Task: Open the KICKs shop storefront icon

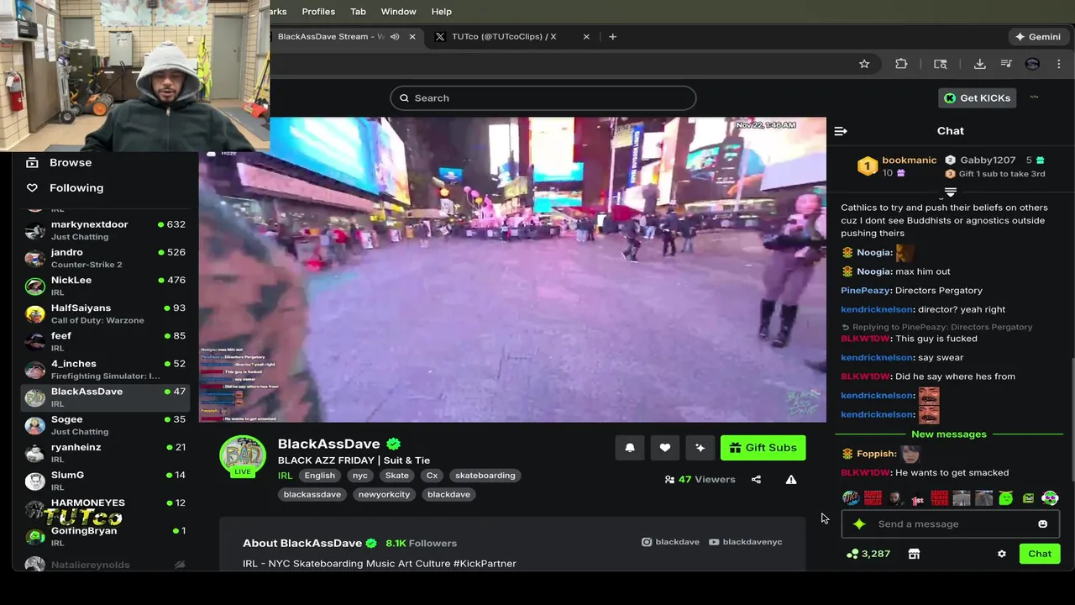Action: (x=914, y=554)
